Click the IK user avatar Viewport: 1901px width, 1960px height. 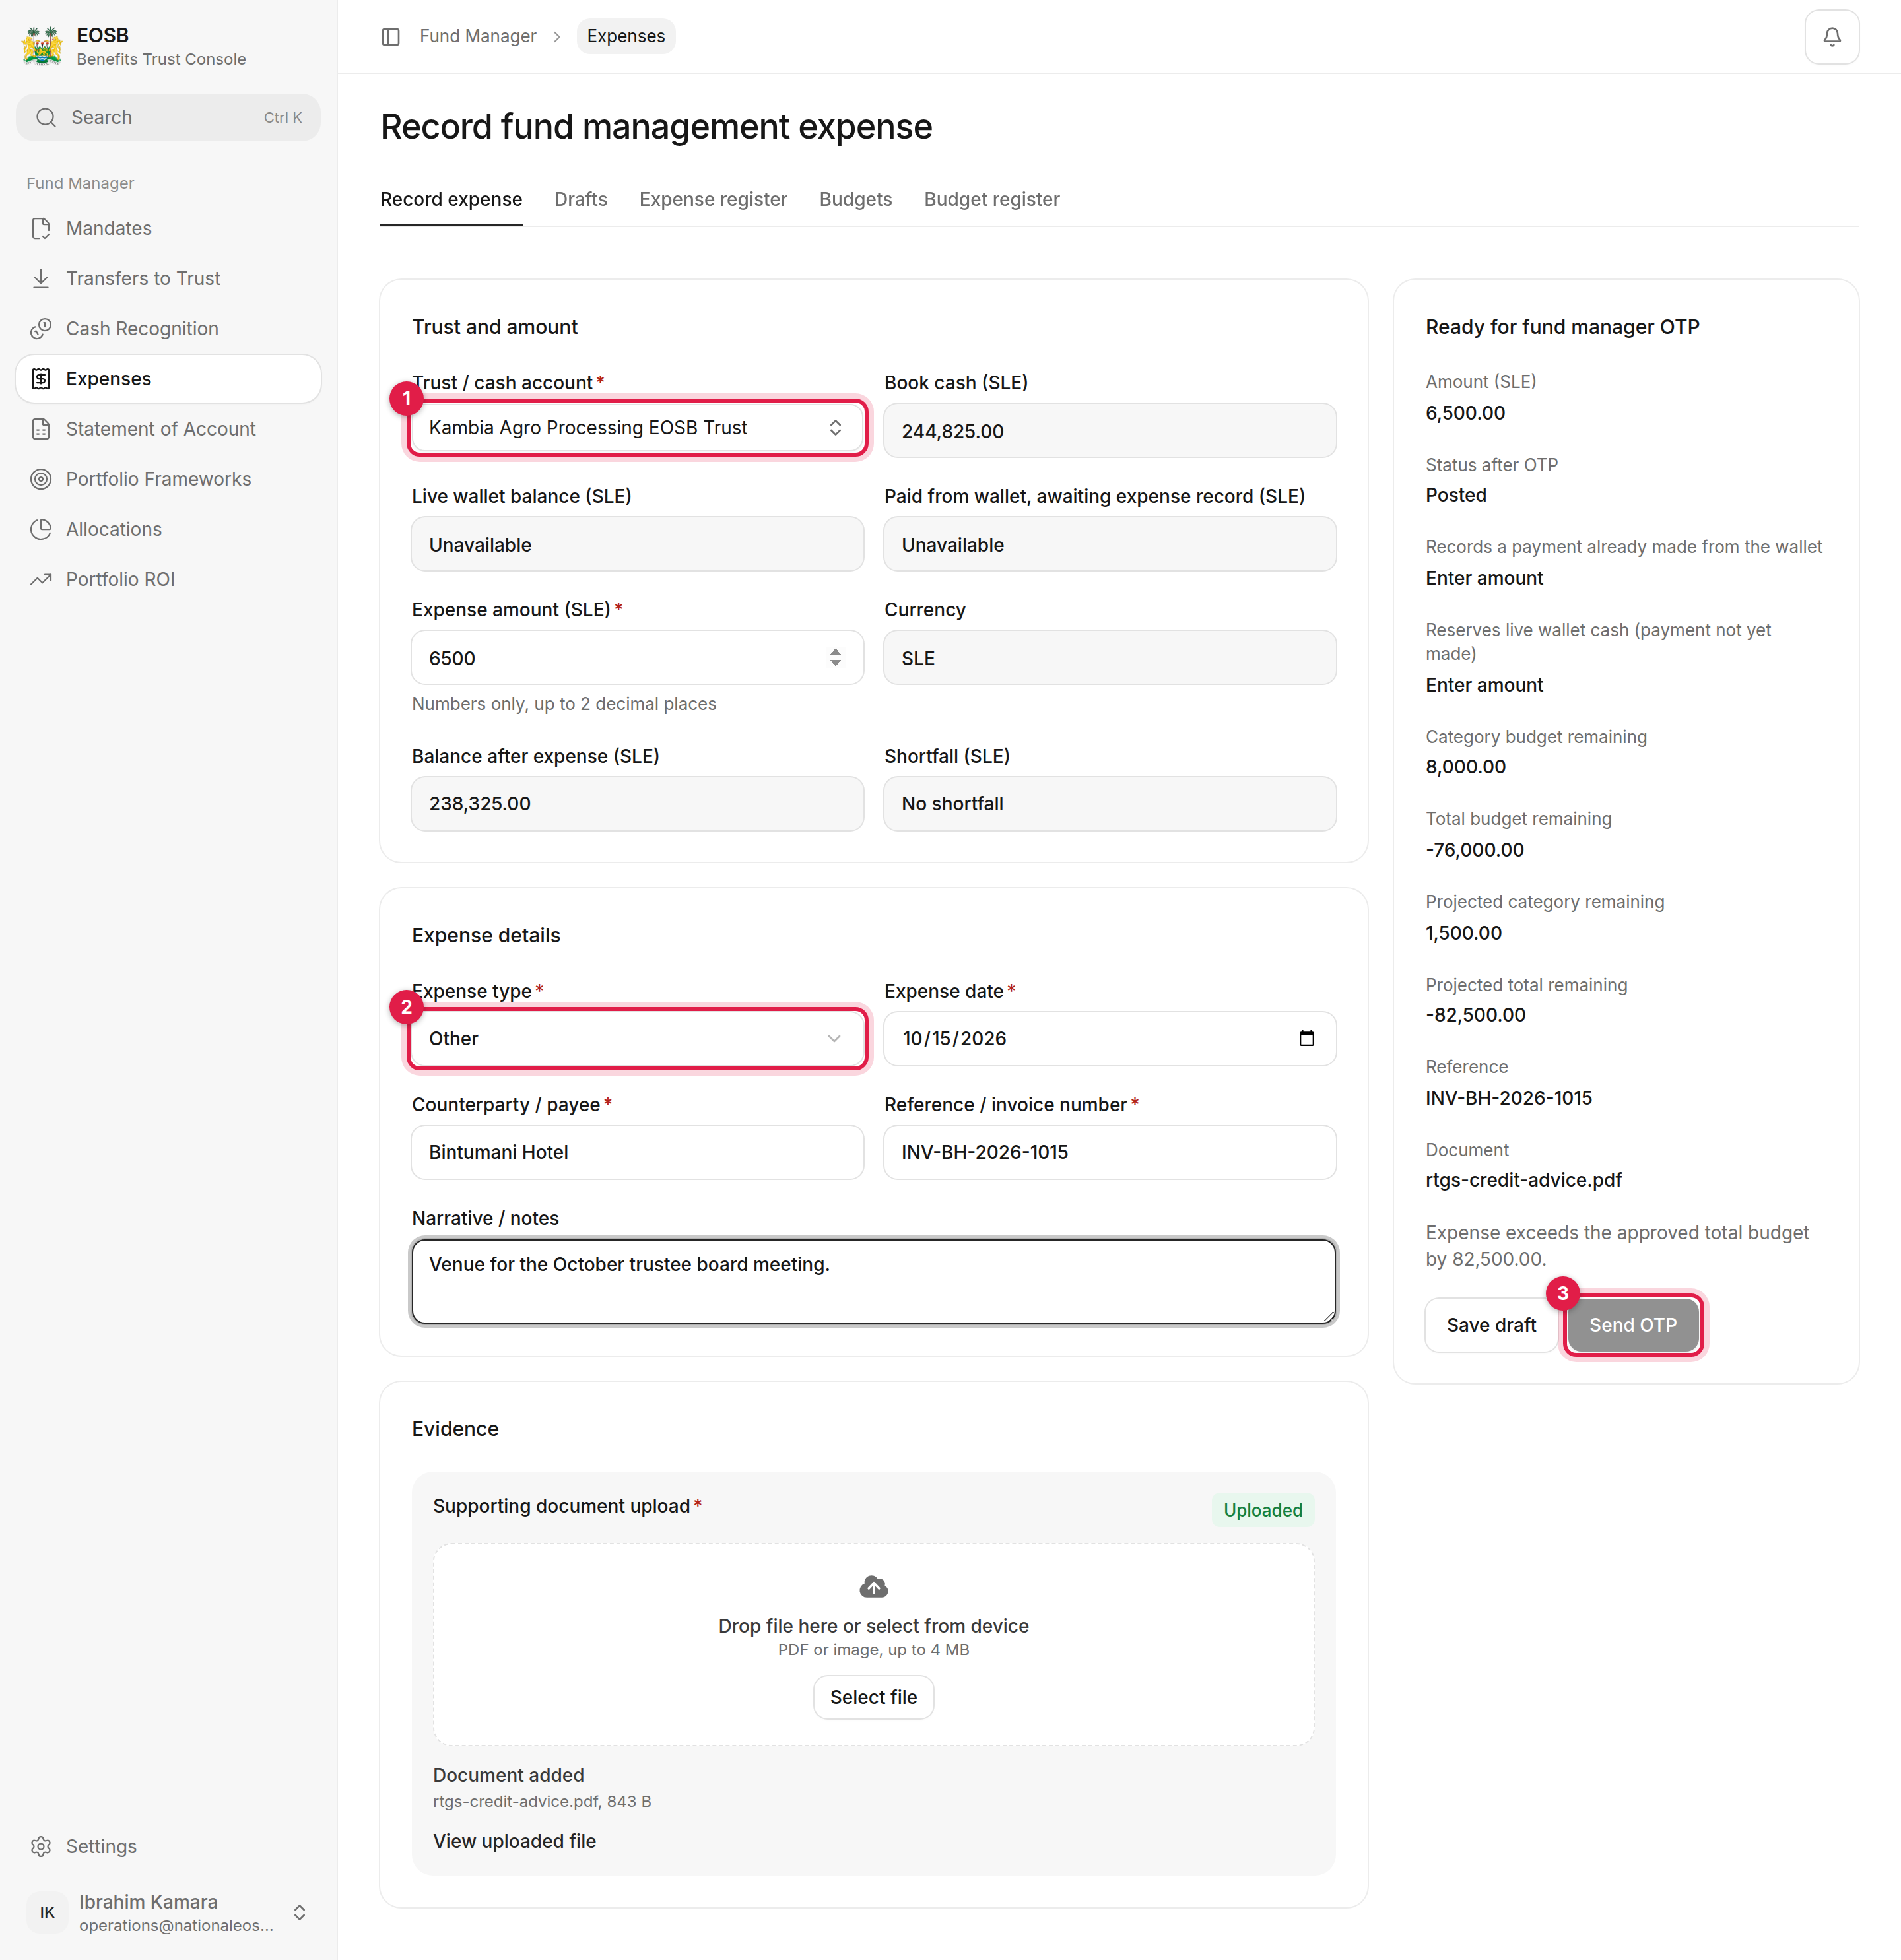coord(47,1912)
